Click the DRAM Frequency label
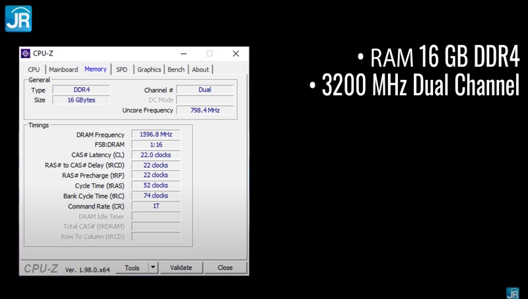The image size is (528, 299). 100,135
